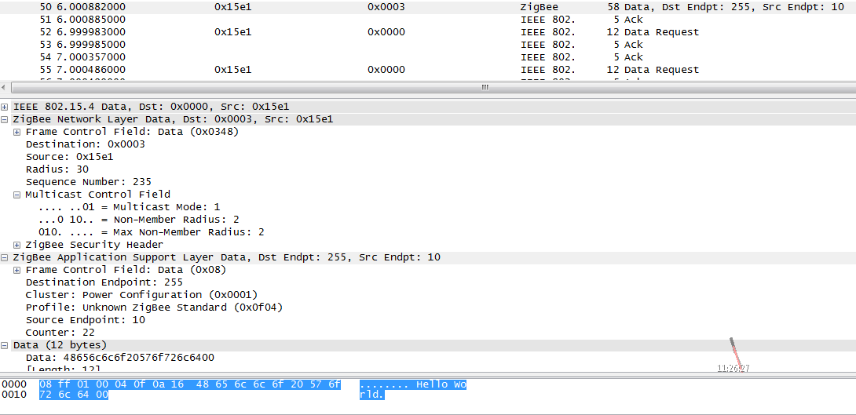The width and height of the screenshot is (856, 415).
Task: Click the ASCII text 'Hello Wo' in bytes pane
Action: point(441,385)
